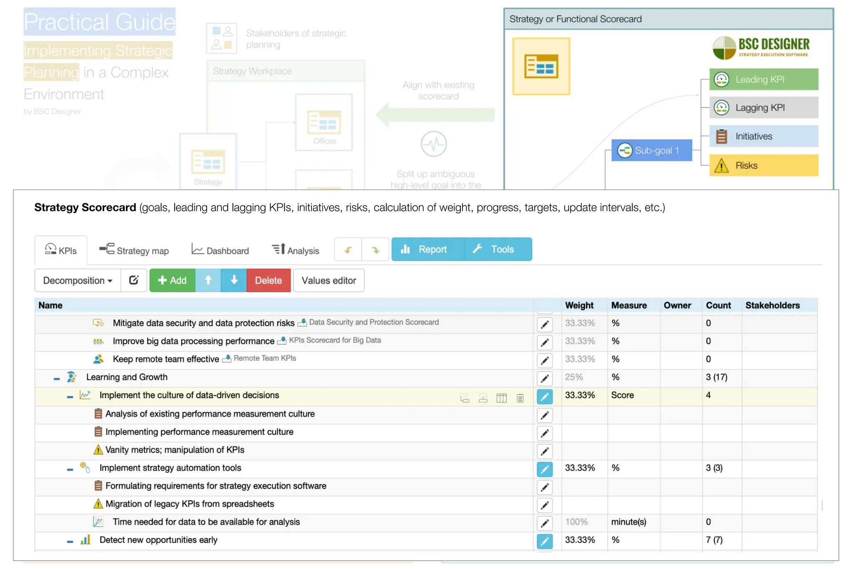This screenshot has width=854, height=569.
Task: Select the Vanity metrics risk row
Action: (x=175, y=450)
